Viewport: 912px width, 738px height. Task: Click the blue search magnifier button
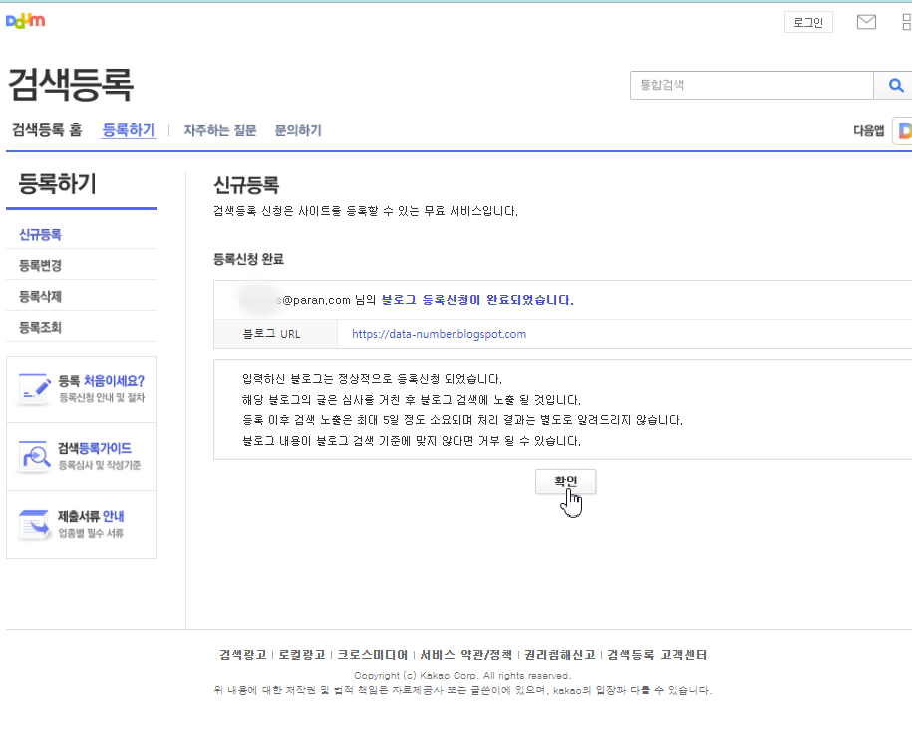894,85
